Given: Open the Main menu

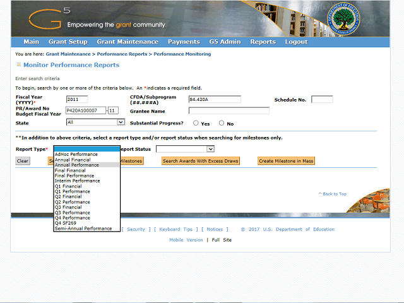Looking at the screenshot, I should tap(32, 42).
